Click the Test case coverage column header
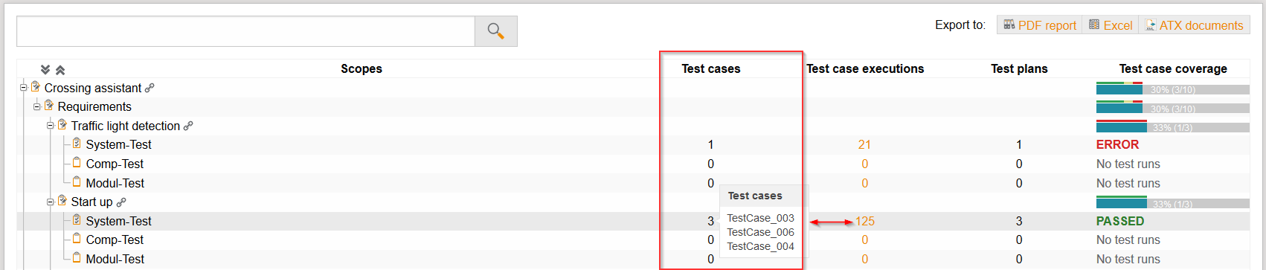Viewport: 1266px width, 270px height. pyautogui.click(x=1173, y=68)
